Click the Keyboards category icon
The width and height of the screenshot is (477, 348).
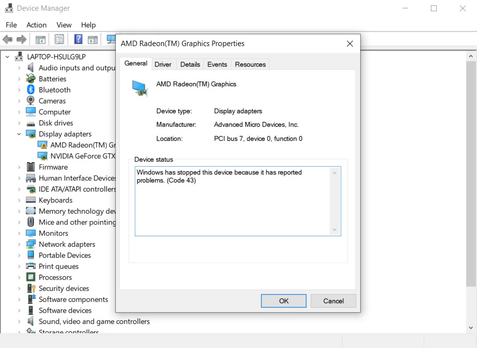31,199
